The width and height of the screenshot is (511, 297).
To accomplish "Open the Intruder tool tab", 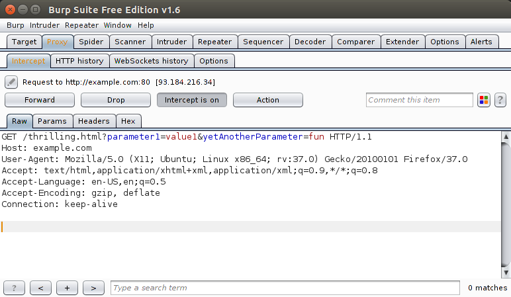I will 171,42.
